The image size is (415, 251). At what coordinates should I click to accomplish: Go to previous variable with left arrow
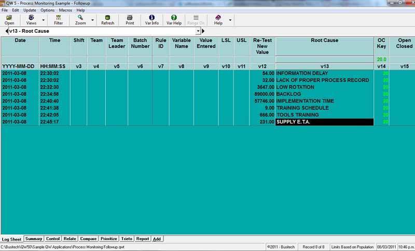7,31
